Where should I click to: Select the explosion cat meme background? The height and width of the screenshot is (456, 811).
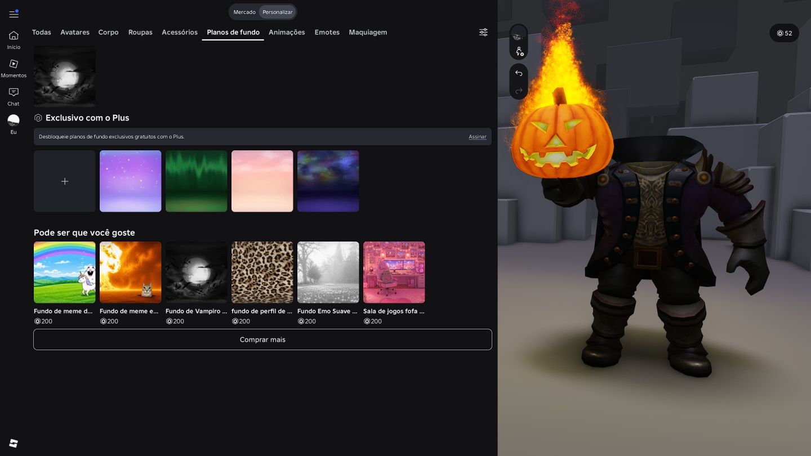click(x=131, y=272)
